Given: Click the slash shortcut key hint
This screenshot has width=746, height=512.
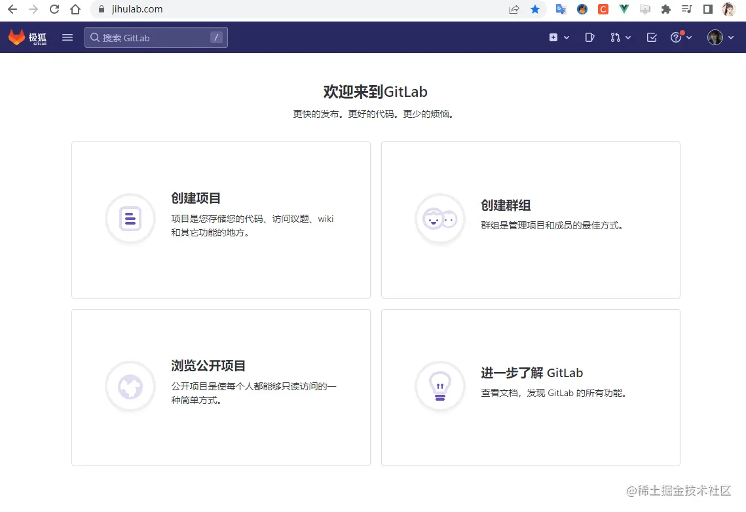Looking at the screenshot, I should [x=216, y=37].
